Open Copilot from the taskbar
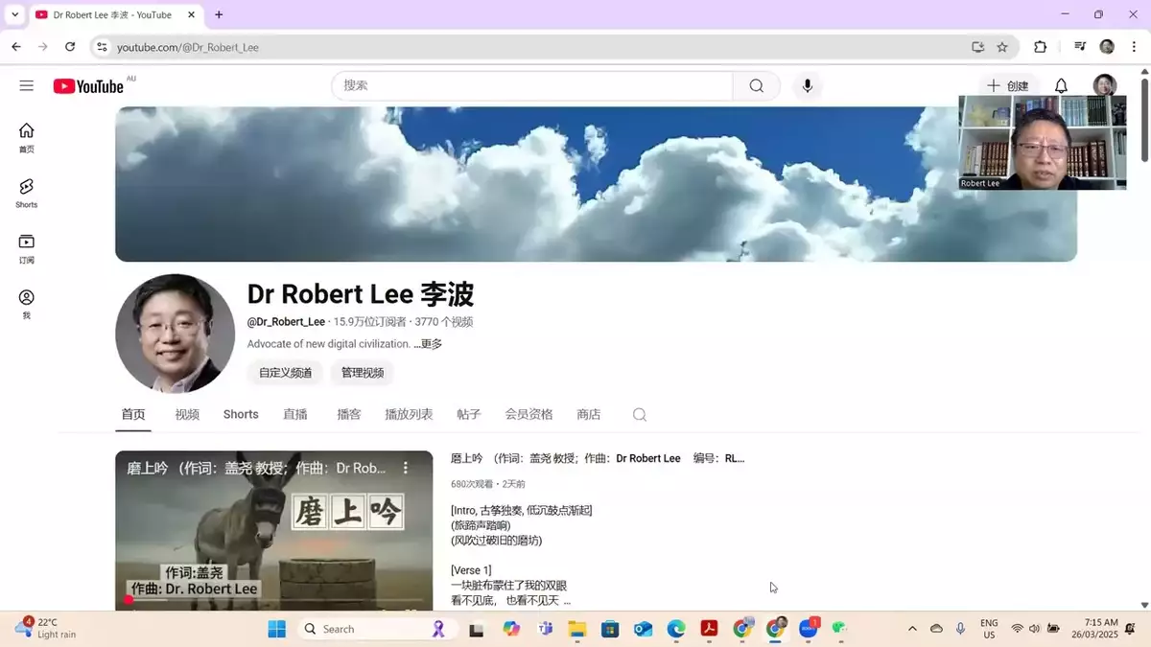Screen dimensions: 1151x647 click(x=511, y=629)
